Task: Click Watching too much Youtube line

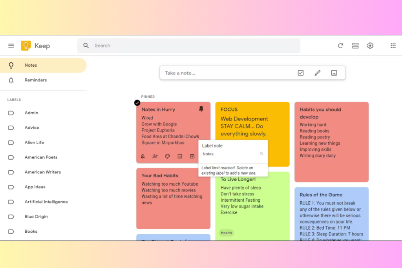Action: pyautogui.click(x=170, y=184)
